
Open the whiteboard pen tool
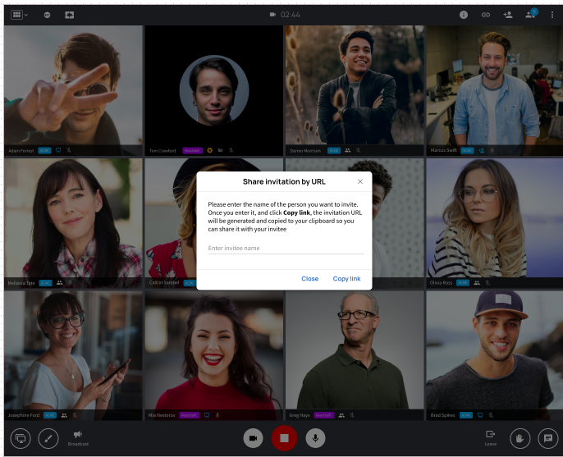click(x=48, y=438)
